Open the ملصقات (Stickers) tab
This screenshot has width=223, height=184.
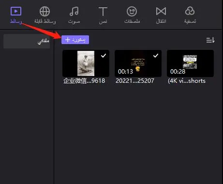[x=132, y=15]
